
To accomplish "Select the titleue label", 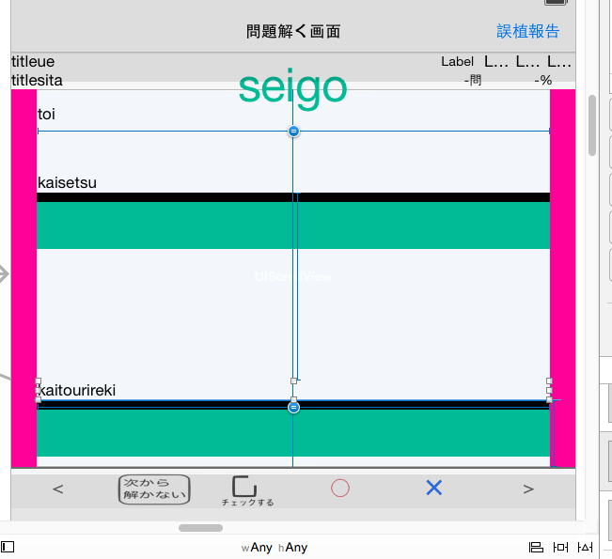I will [x=33, y=62].
